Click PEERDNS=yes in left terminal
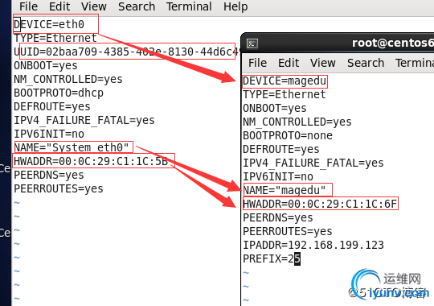 49,175
